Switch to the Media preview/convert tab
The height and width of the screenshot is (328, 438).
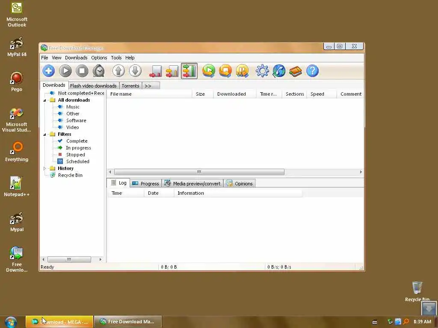pyautogui.click(x=193, y=184)
